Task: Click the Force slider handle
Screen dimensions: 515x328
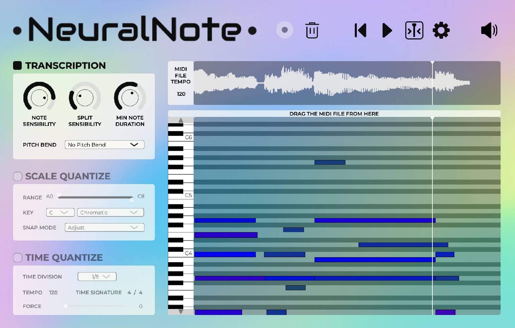Action: [x=66, y=306]
